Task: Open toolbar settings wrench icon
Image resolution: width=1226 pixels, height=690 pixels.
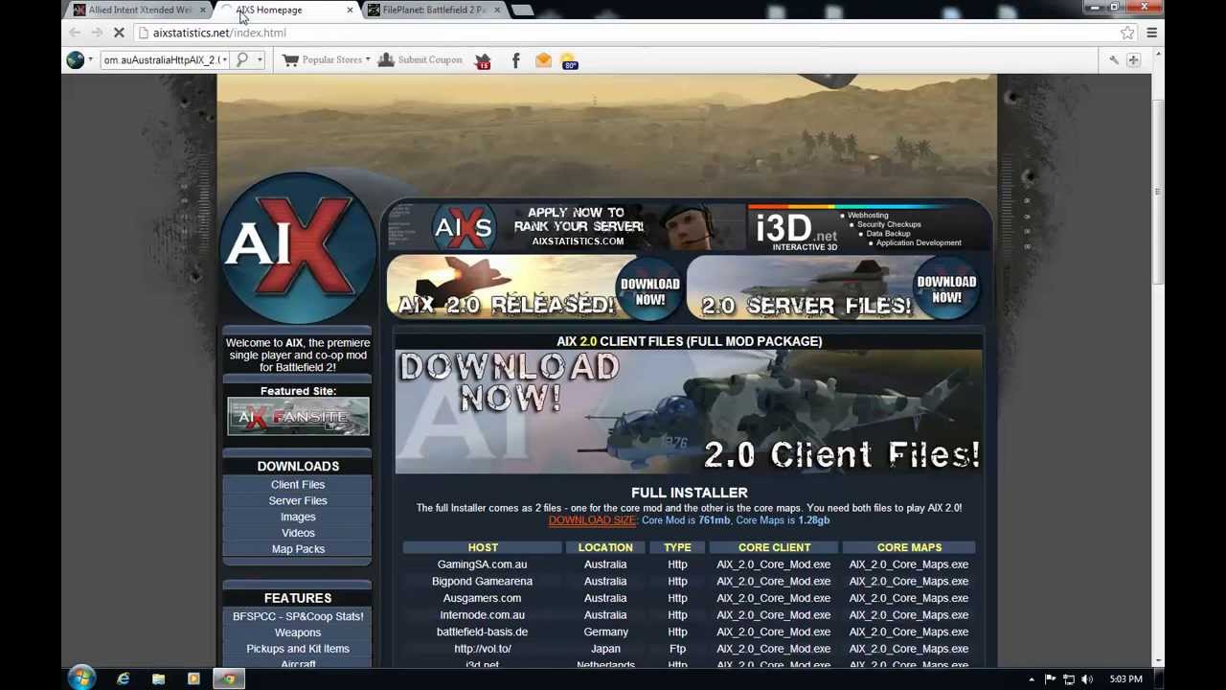Action: [x=1114, y=60]
